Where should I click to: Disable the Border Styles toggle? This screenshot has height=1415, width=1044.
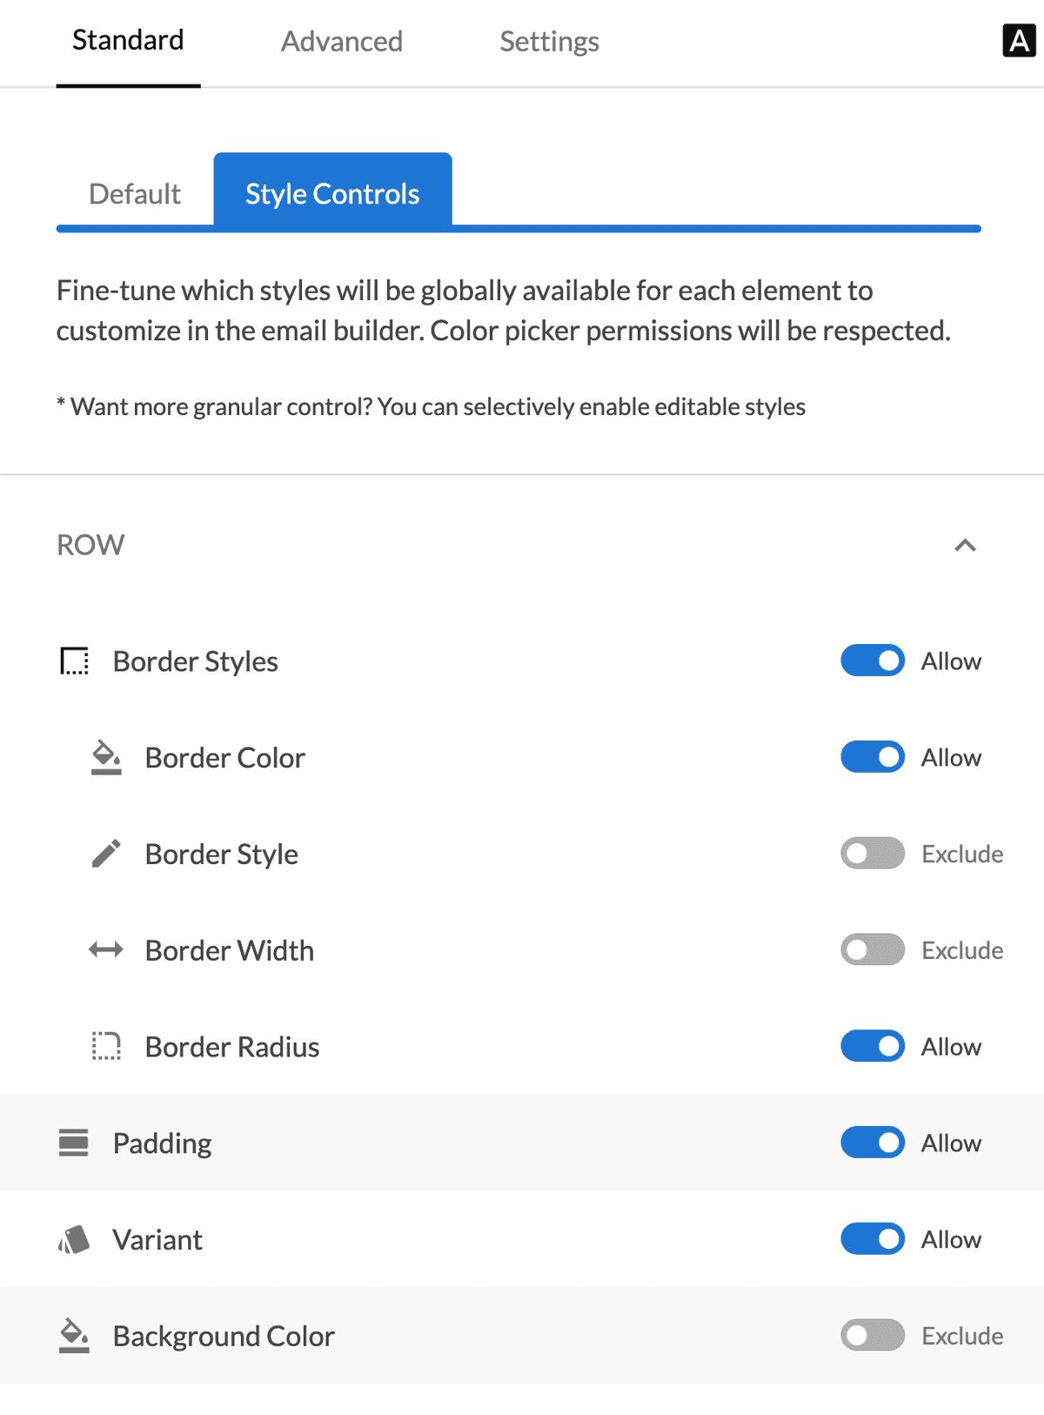873,661
